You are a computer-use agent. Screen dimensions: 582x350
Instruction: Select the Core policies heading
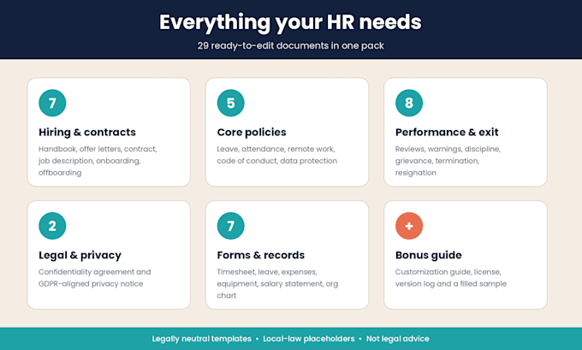coord(252,132)
